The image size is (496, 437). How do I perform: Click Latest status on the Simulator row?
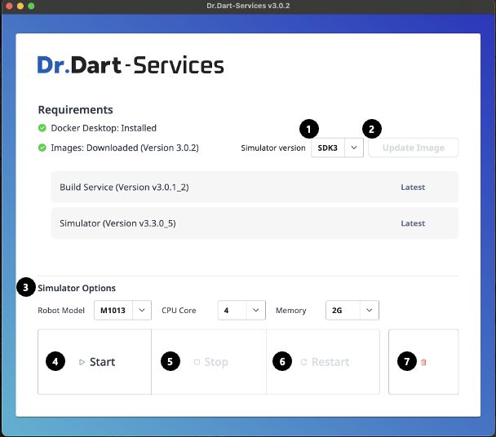pos(413,223)
